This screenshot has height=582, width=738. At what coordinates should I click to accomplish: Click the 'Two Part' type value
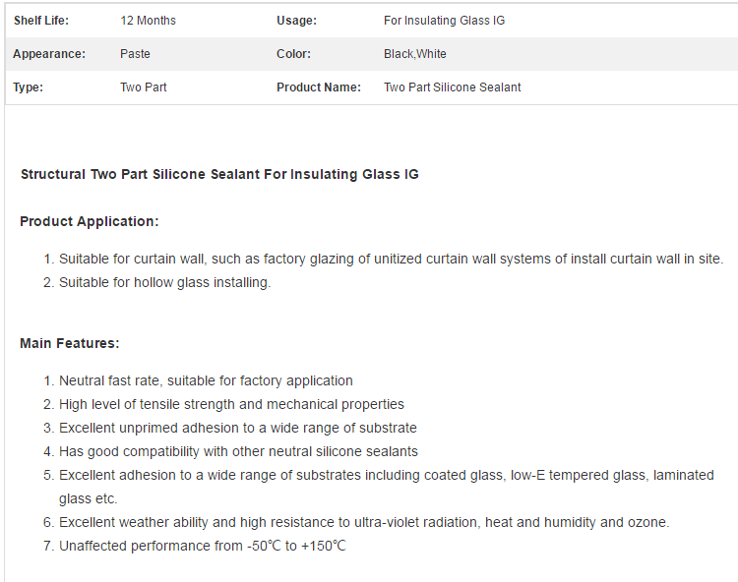click(x=143, y=87)
